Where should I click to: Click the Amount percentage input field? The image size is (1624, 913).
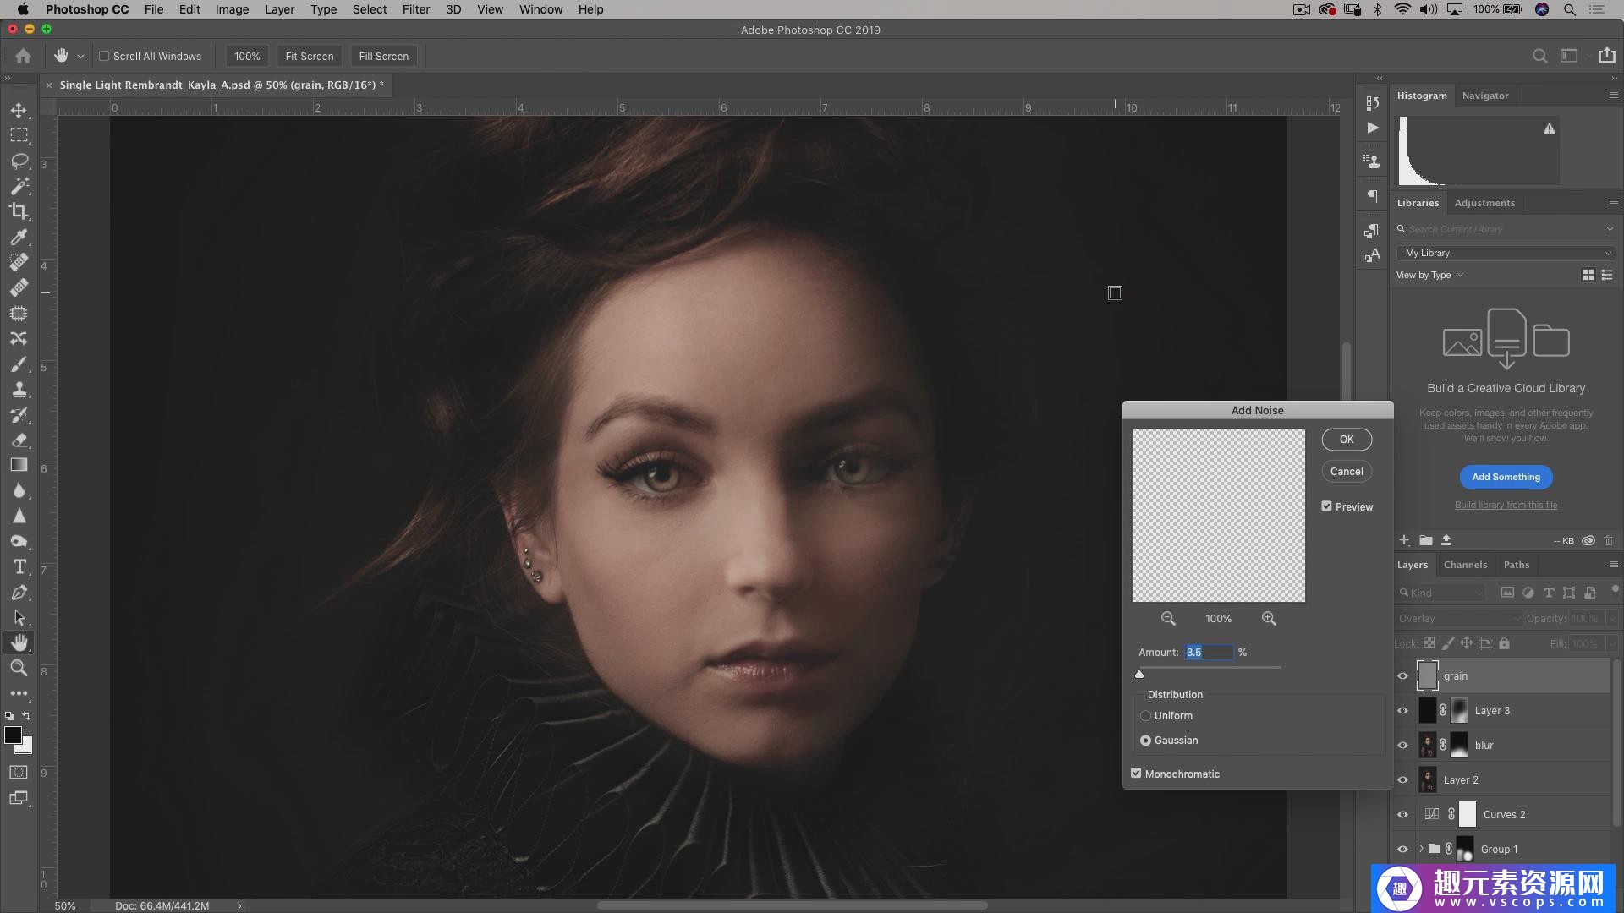tap(1208, 652)
